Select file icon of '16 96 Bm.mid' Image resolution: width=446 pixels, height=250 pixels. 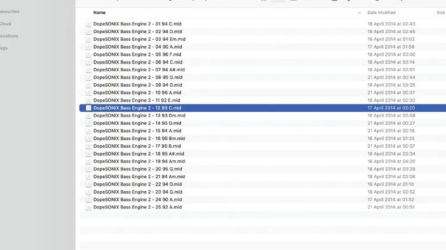click(x=89, y=139)
